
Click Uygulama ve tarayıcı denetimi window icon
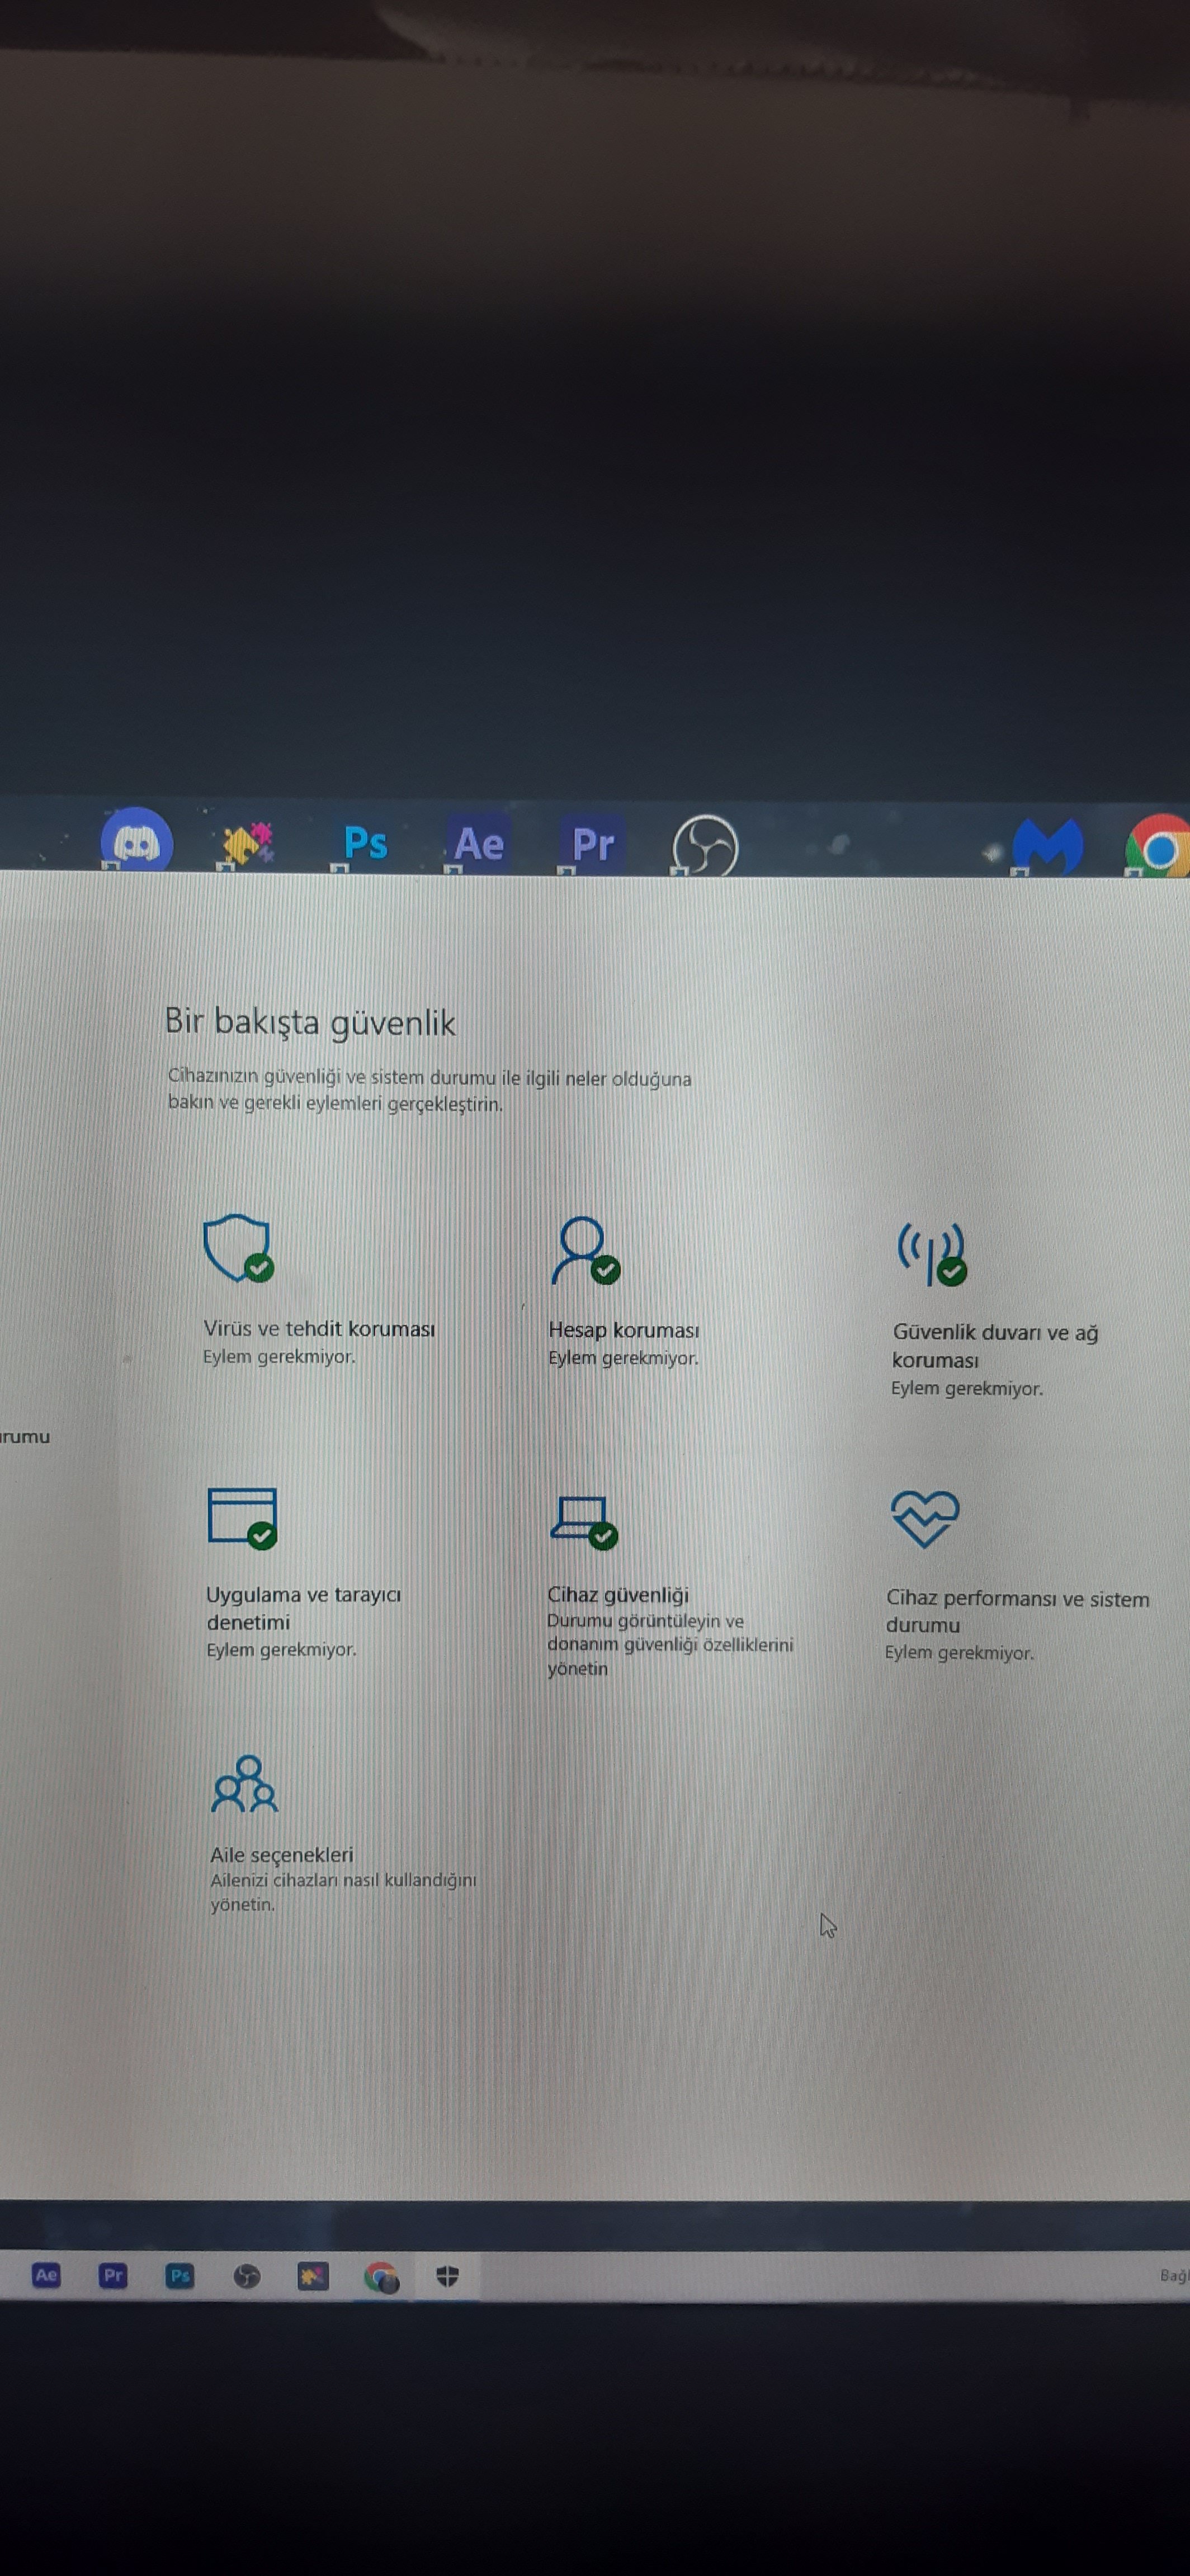tap(242, 1517)
